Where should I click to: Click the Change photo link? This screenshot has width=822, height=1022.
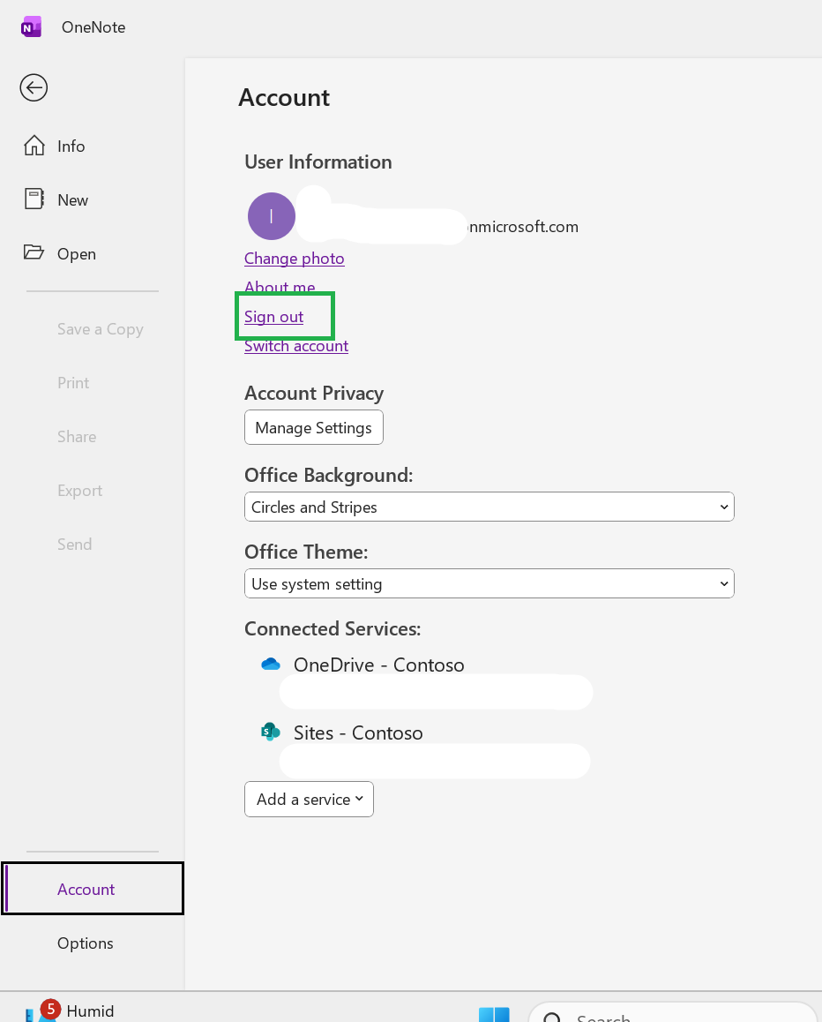coord(295,258)
